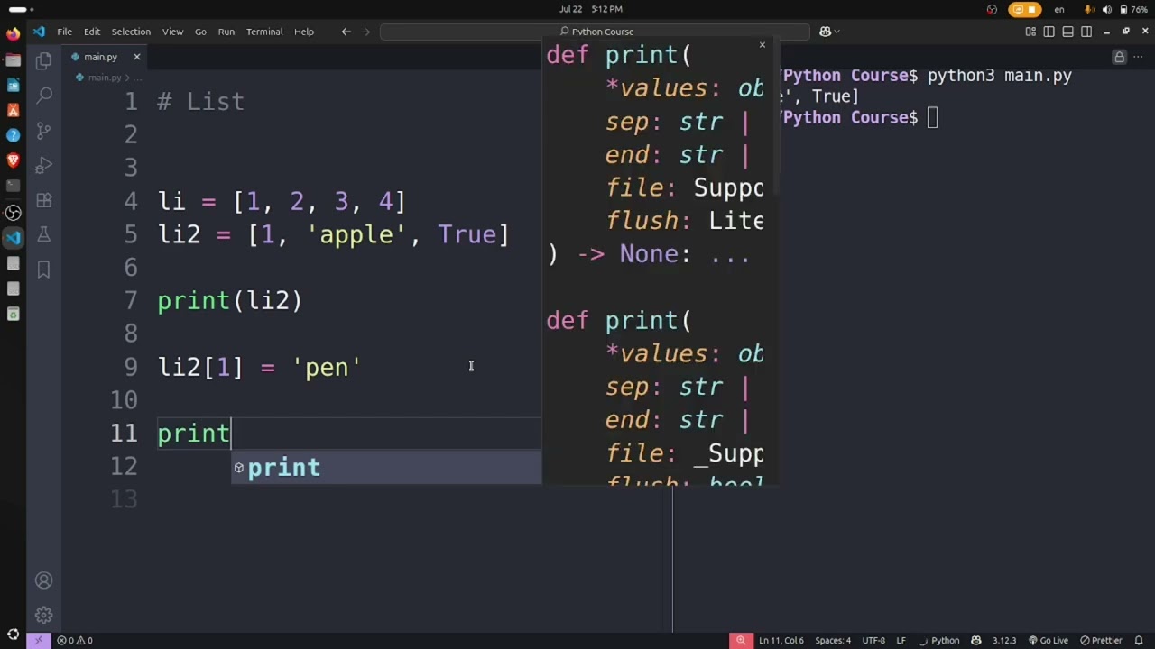Change Spaces: 4 indentation setting
The height and width of the screenshot is (649, 1155).
tap(832, 640)
